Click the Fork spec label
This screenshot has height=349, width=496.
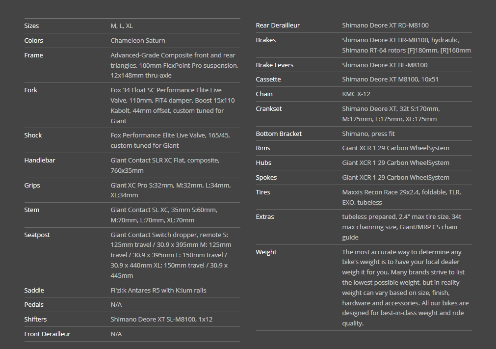[30, 90]
